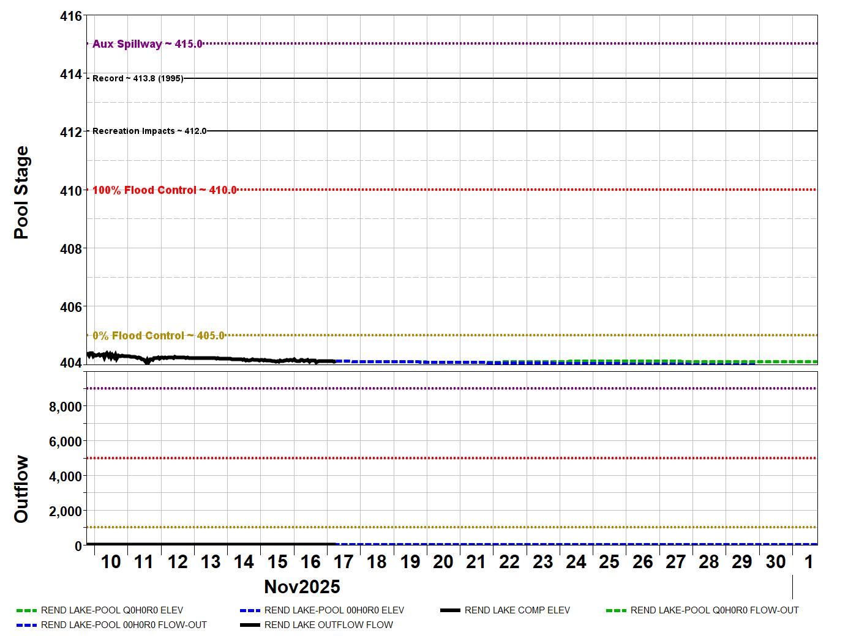Click the Aux Spillway ~ 415.0 label
This screenshot has height=636, width=848.
[147, 44]
